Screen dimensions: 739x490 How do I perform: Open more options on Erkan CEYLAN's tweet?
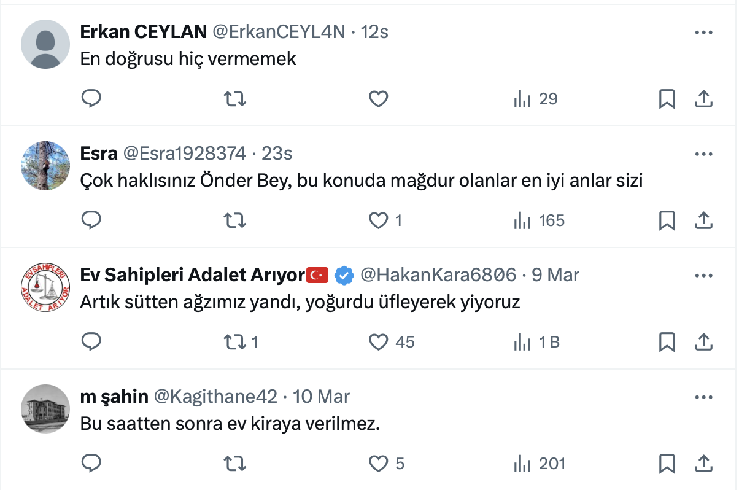[703, 33]
